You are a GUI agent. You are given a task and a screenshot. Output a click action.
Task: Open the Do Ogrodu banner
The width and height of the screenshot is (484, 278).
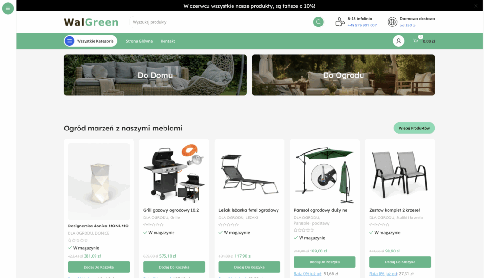click(344, 75)
